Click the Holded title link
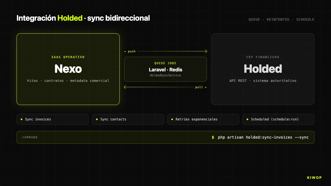The height and width of the screenshot is (186, 331). coord(263,69)
